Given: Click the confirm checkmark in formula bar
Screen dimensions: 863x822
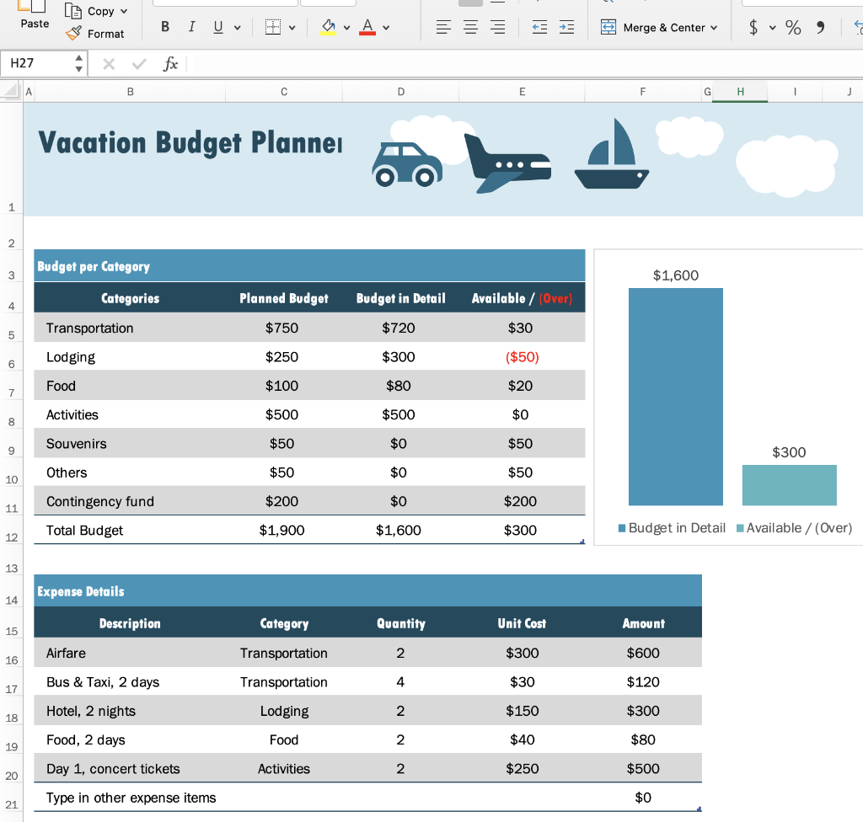Looking at the screenshot, I should coord(139,64).
